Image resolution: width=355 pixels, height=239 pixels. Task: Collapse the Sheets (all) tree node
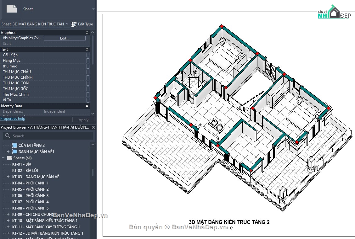(3, 158)
